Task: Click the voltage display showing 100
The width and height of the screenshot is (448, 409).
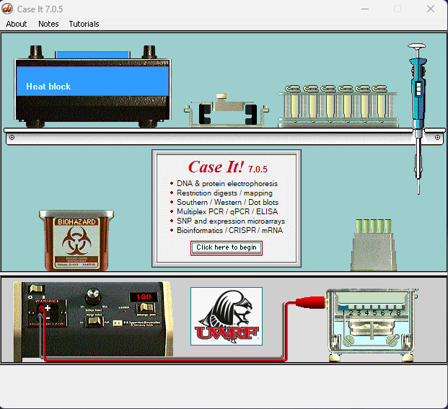Action: [144, 297]
